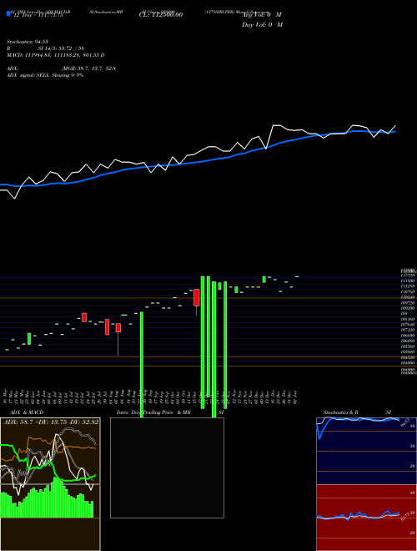Click the large red candlestick near mid-October
Image resolution: width=417 pixels, height=551 pixels.
(197, 298)
